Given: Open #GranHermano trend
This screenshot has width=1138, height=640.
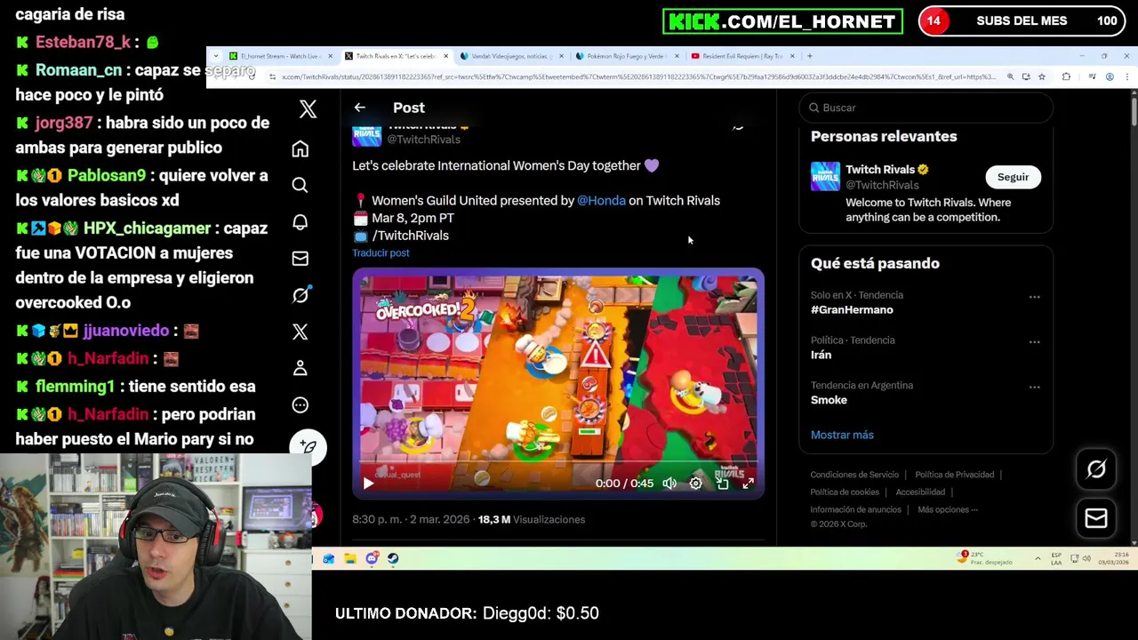Looking at the screenshot, I should tap(852, 310).
